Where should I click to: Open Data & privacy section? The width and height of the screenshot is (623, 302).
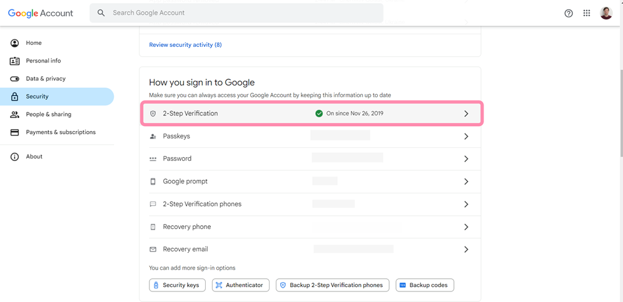(57, 79)
